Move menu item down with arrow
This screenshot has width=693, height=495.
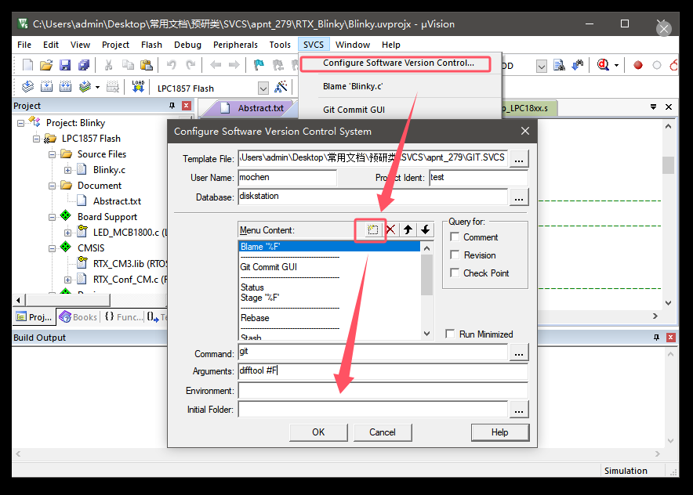pyautogui.click(x=425, y=229)
